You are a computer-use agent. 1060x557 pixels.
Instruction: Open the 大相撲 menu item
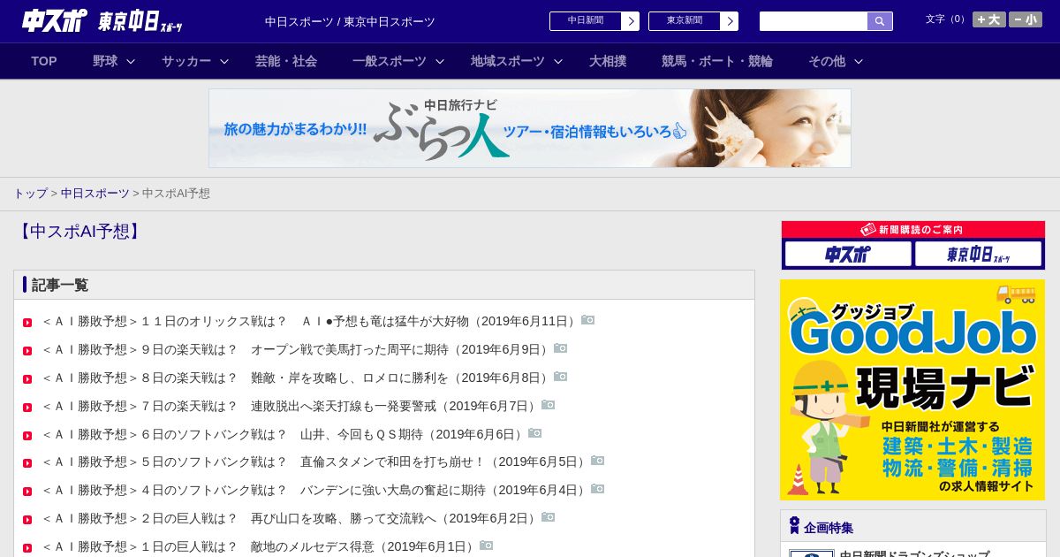[608, 61]
